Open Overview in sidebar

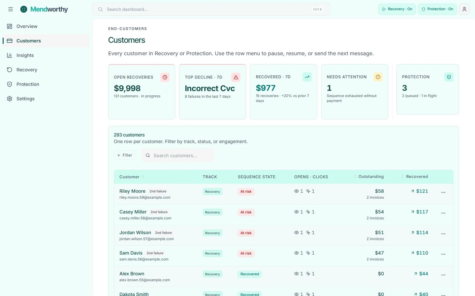tap(46, 26)
